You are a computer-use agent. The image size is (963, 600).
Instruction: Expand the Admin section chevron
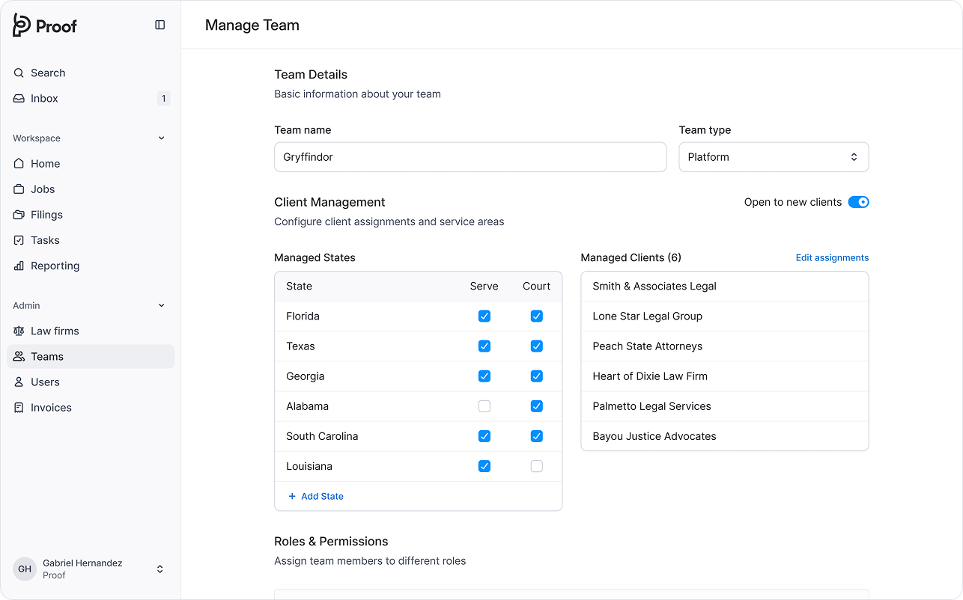tap(162, 305)
